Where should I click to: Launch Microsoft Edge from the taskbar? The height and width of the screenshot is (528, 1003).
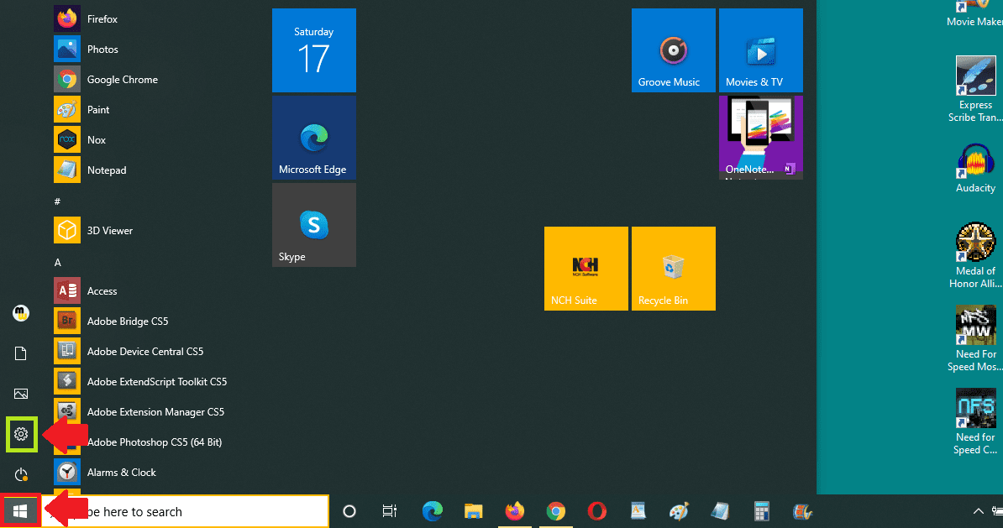433,511
